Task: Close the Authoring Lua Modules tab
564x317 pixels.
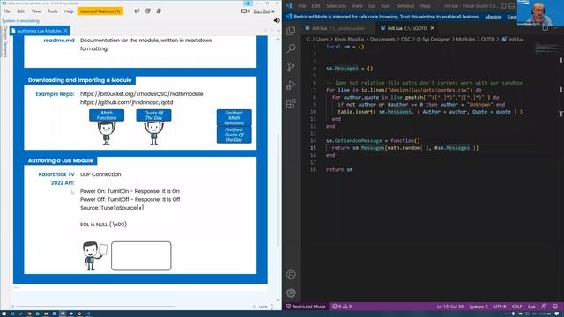Action: pyautogui.click(x=66, y=31)
